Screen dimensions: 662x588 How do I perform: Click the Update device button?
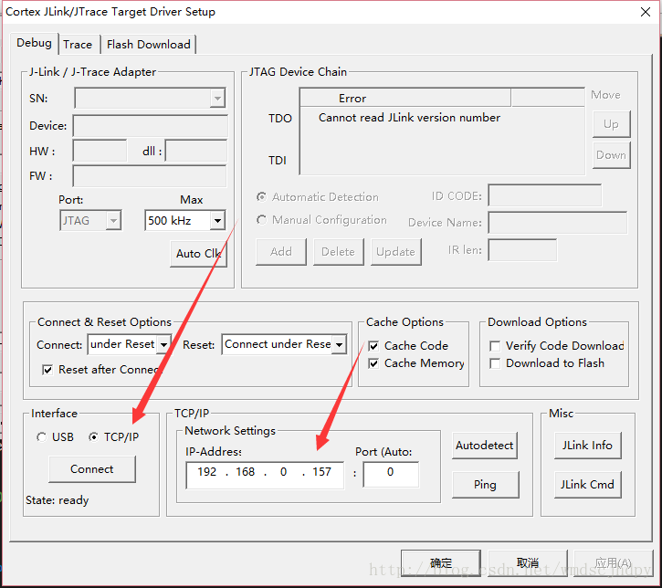click(395, 252)
